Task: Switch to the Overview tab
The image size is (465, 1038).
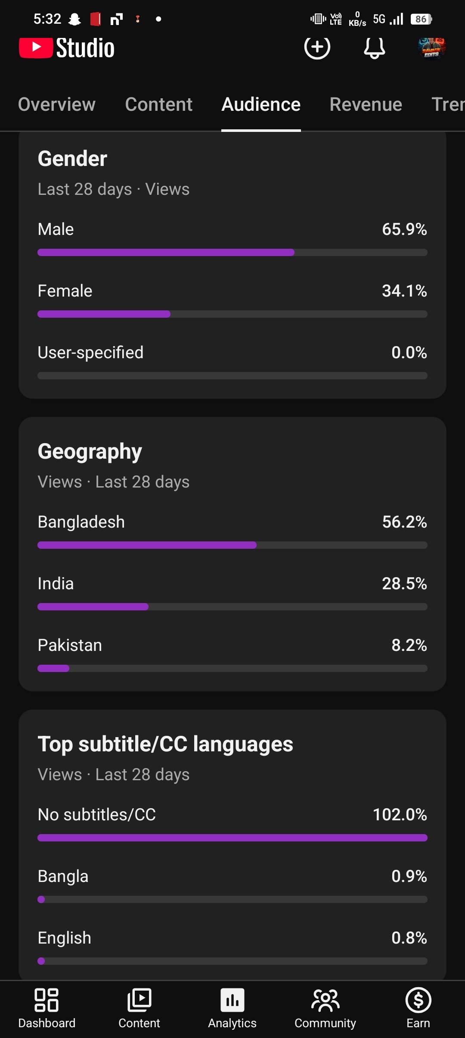Action: coord(57,104)
